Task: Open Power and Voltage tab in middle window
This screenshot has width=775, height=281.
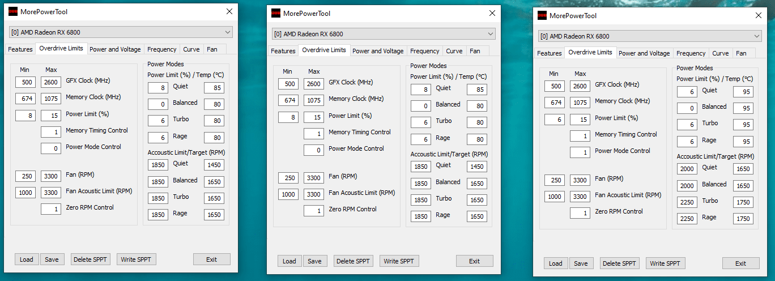Action: tap(378, 51)
